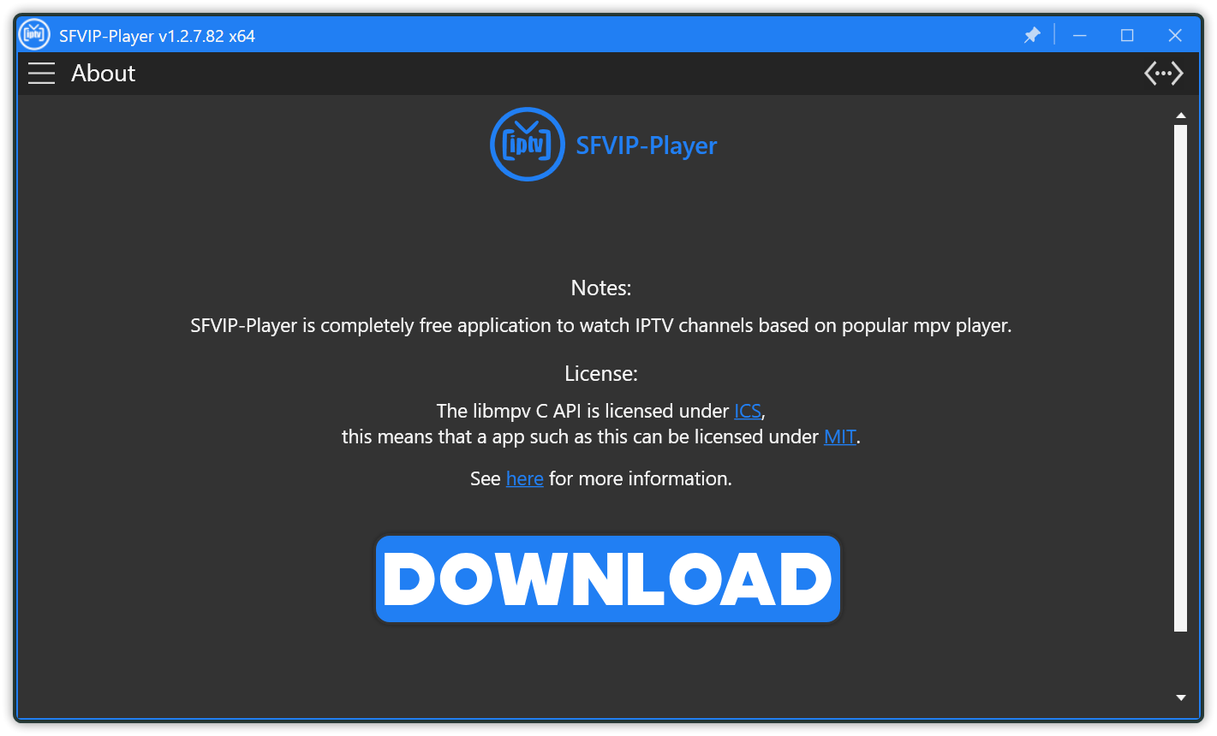1217x736 pixels.
Task: Click the 'License:' heading
Action: click(601, 374)
